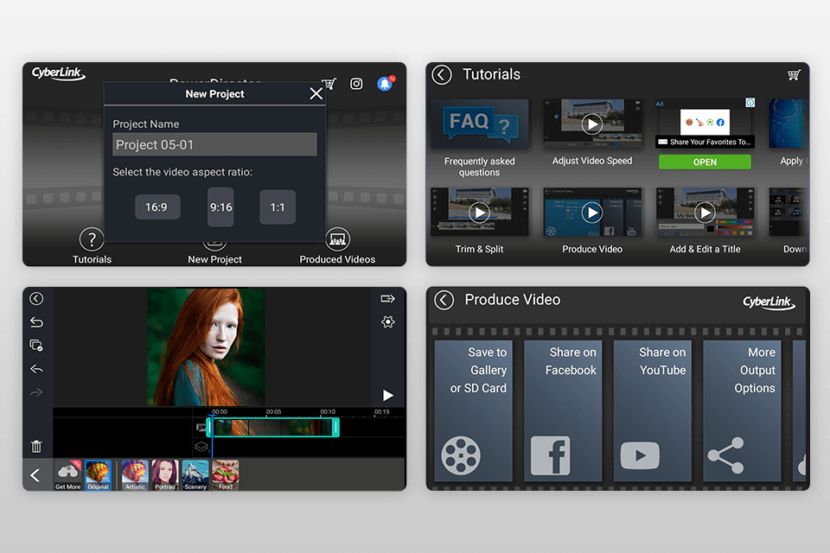The image size is (830, 553).
Task: Switch to the Scenery filter category
Action: (195, 475)
